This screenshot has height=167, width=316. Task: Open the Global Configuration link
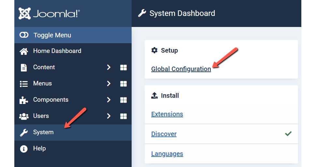(x=181, y=69)
